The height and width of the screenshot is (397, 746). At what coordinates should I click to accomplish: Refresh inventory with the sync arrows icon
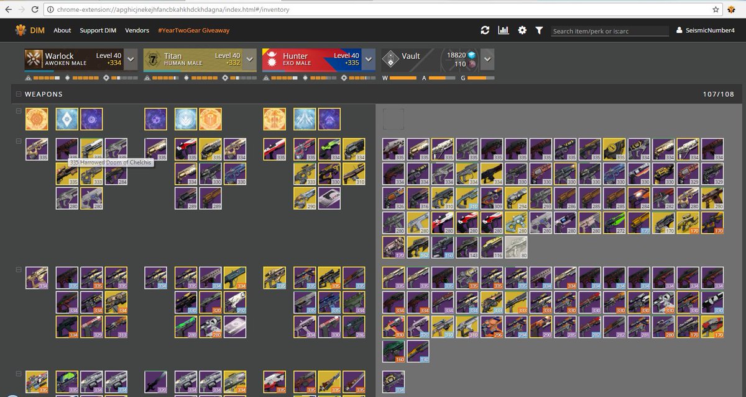486,30
